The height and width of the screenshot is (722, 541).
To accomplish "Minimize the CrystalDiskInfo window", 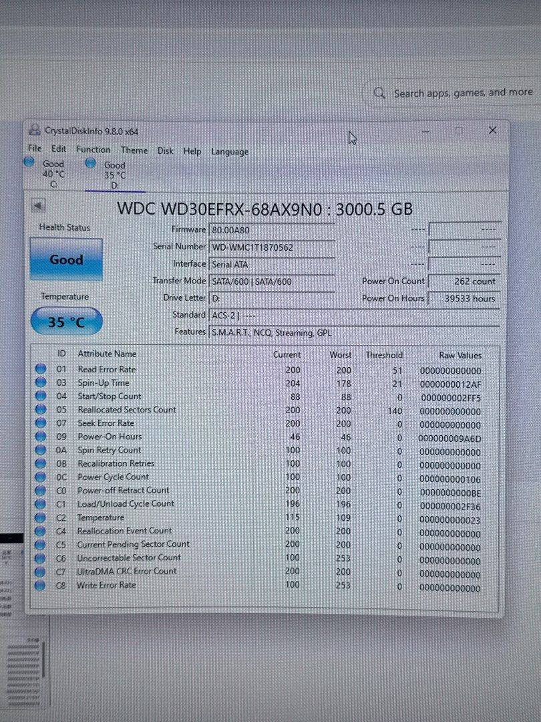I will click(425, 132).
